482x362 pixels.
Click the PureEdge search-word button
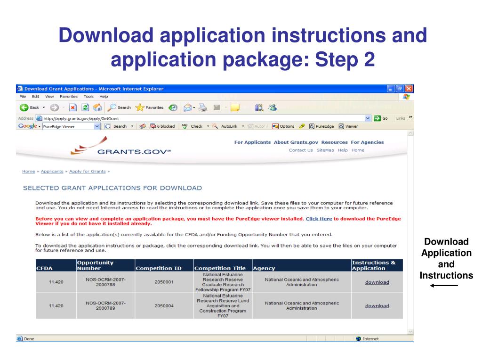321,126
